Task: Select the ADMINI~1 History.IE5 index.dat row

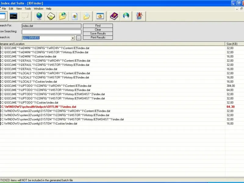Action: [x=122, y=52]
